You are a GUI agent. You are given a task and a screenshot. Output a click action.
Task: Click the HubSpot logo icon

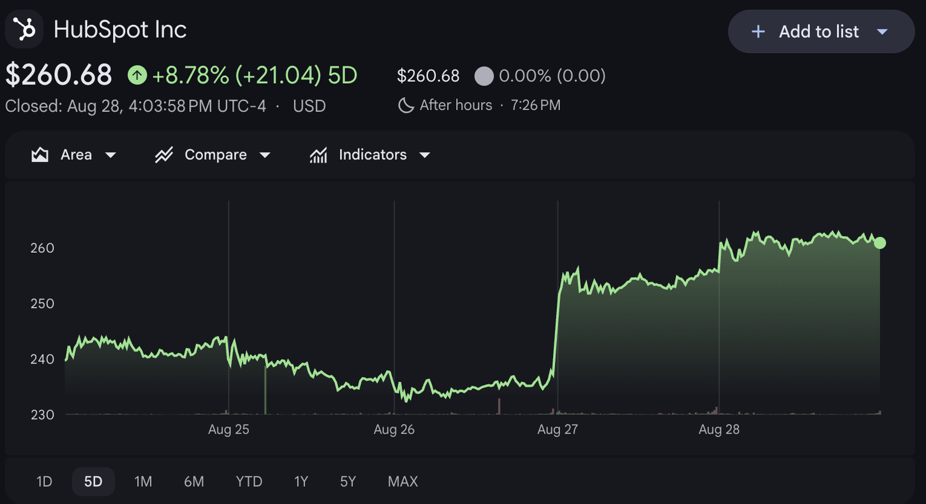pyautogui.click(x=24, y=29)
